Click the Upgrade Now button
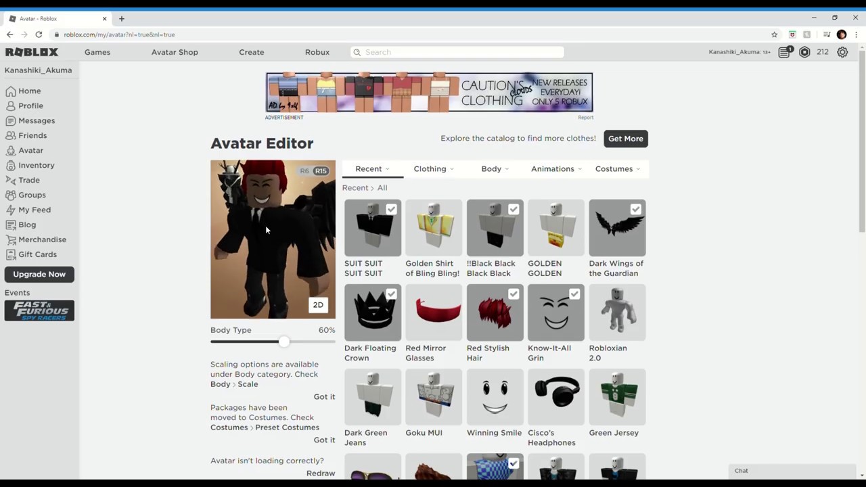 (x=39, y=275)
